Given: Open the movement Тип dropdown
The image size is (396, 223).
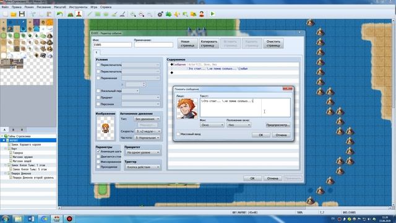Looking at the screenshot, I should tap(147, 119).
